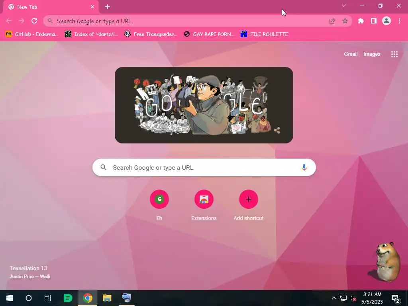The height and width of the screenshot is (306, 408).
Task: Open File Explorer from the taskbar
Action: coord(107,298)
